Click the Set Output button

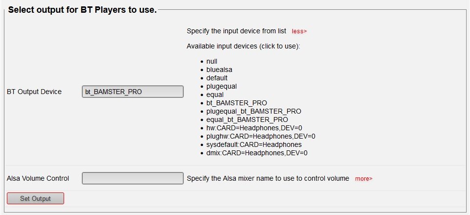(35, 198)
